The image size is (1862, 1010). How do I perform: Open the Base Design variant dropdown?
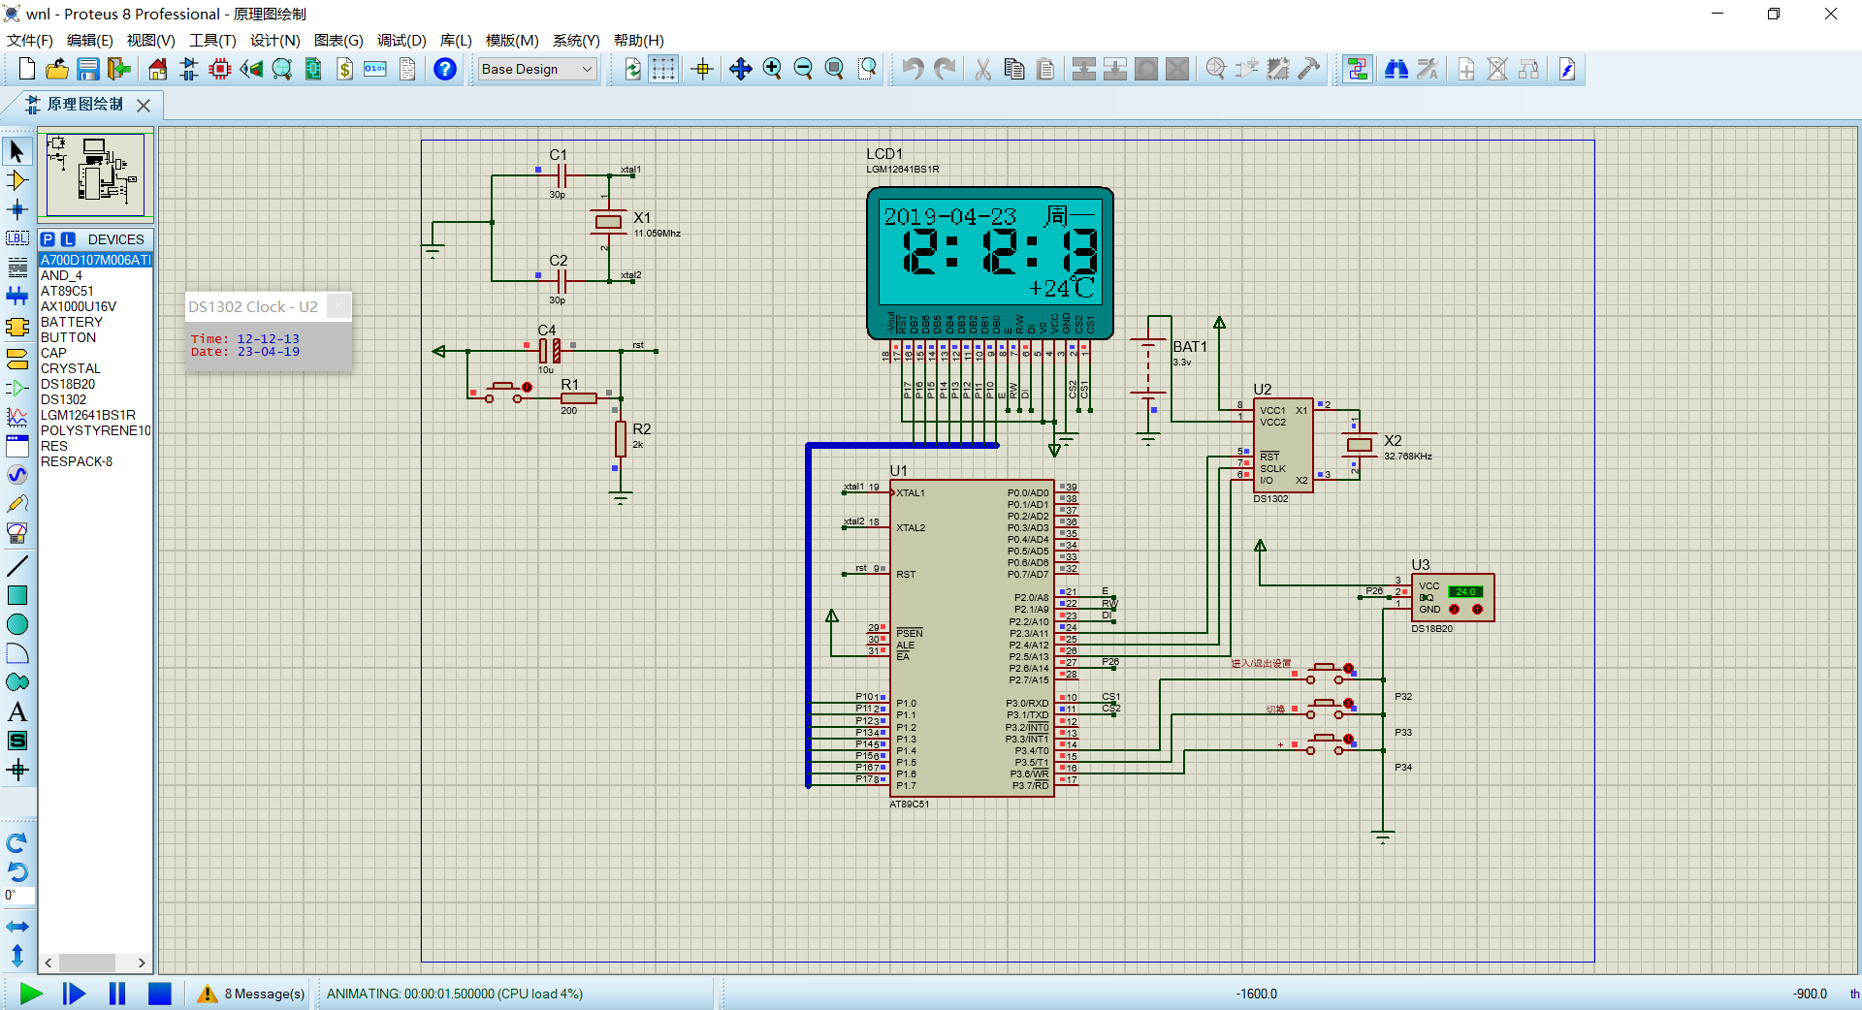point(537,69)
